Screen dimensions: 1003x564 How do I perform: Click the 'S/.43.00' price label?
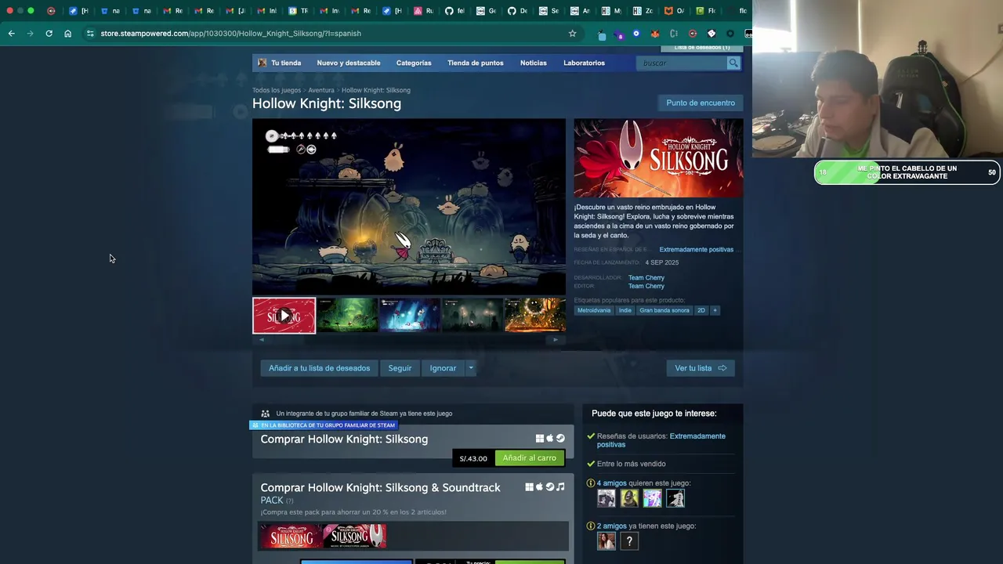point(473,458)
